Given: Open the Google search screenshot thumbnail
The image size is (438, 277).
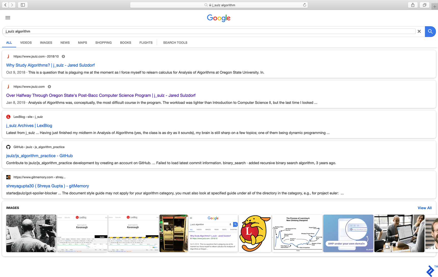Looking at the screenshot, I should (213, 233).
